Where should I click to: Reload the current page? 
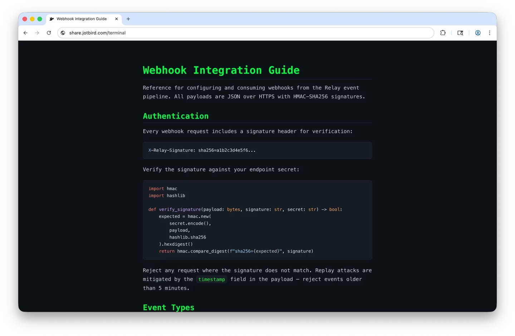click(x=49, y=32)
